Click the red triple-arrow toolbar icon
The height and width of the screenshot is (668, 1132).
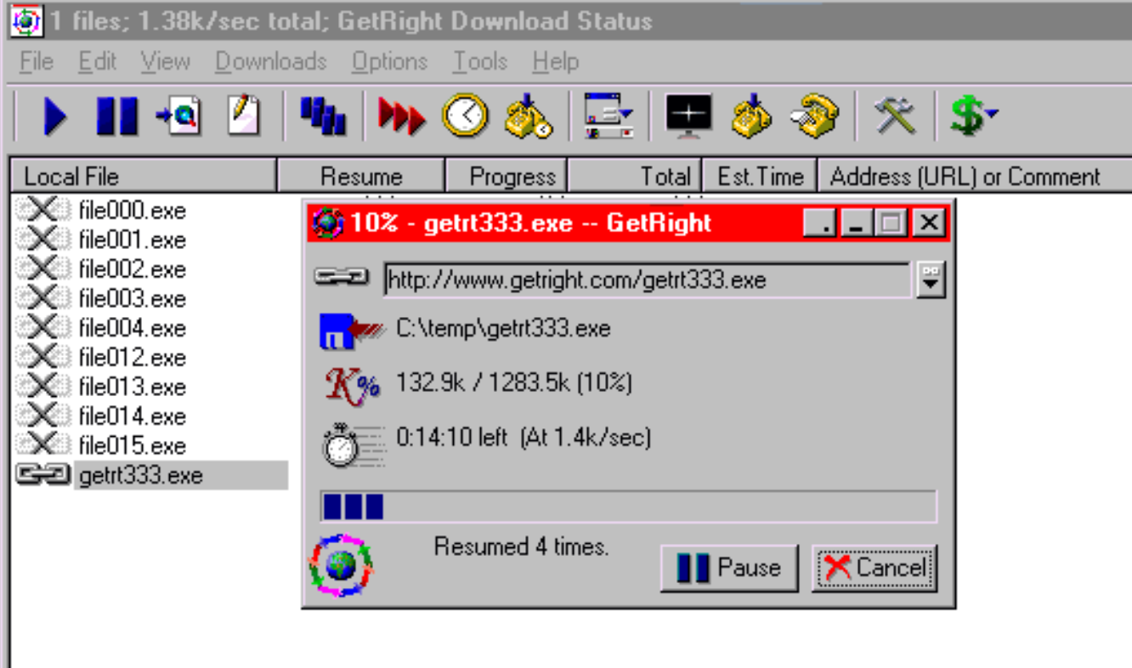(401, 116)
